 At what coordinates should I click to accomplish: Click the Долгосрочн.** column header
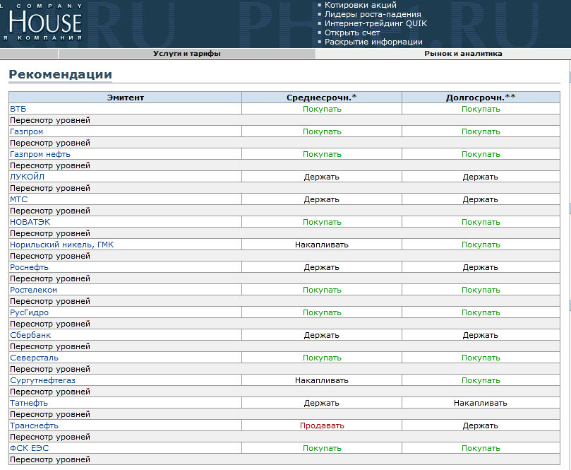click(x=481, y=98)
